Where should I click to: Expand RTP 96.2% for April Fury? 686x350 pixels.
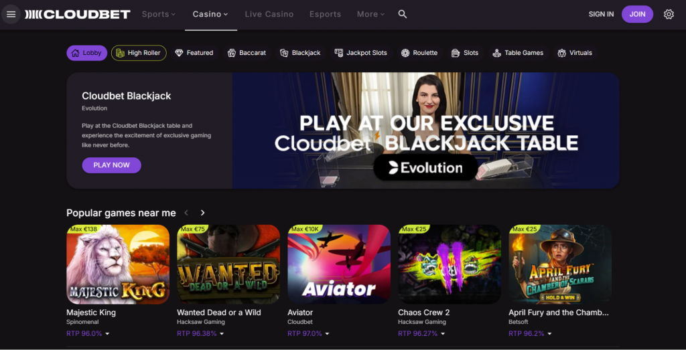coord(531,333)
